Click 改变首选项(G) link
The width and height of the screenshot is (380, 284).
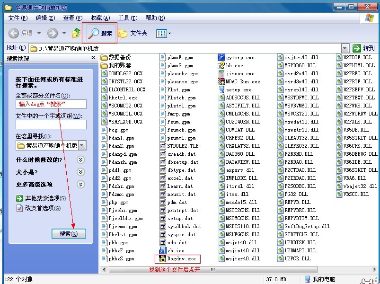pos(43,208)
